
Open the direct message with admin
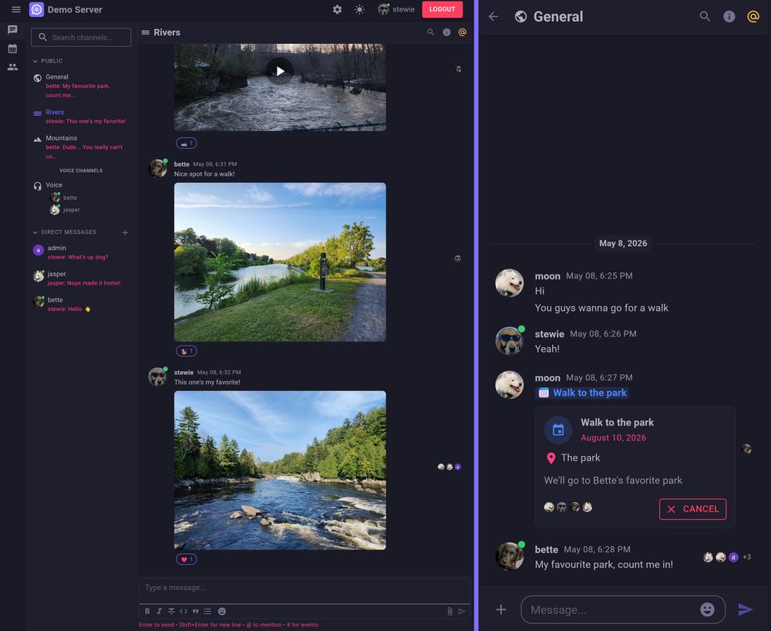pos(81,252)
